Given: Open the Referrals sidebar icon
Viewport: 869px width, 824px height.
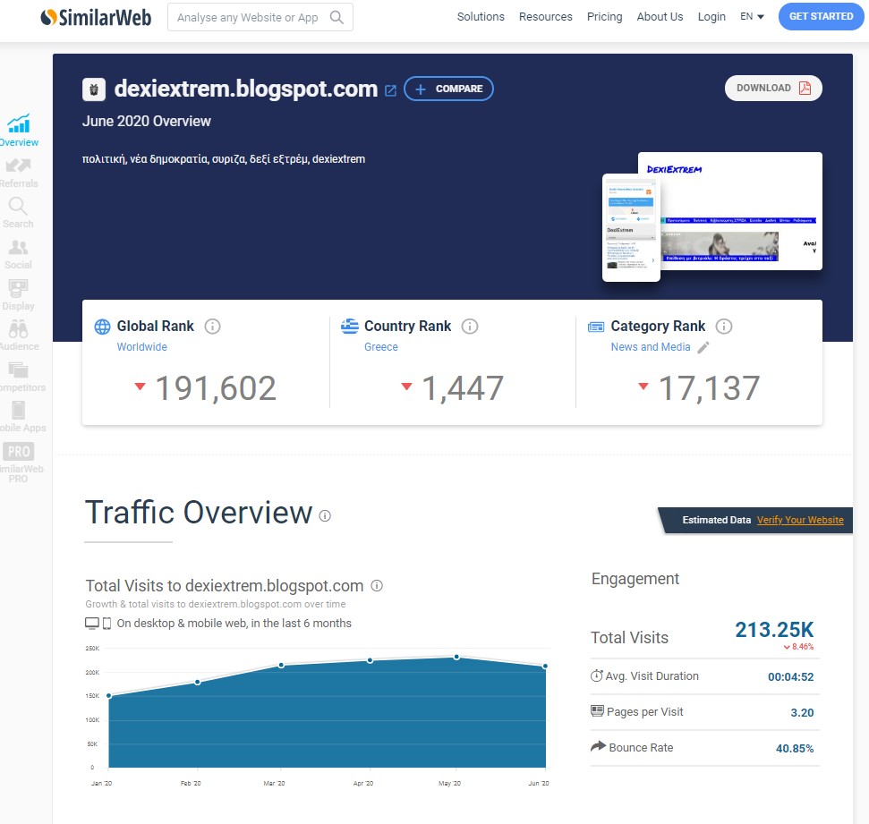Looking at the screenshot, I should (18, 166).
